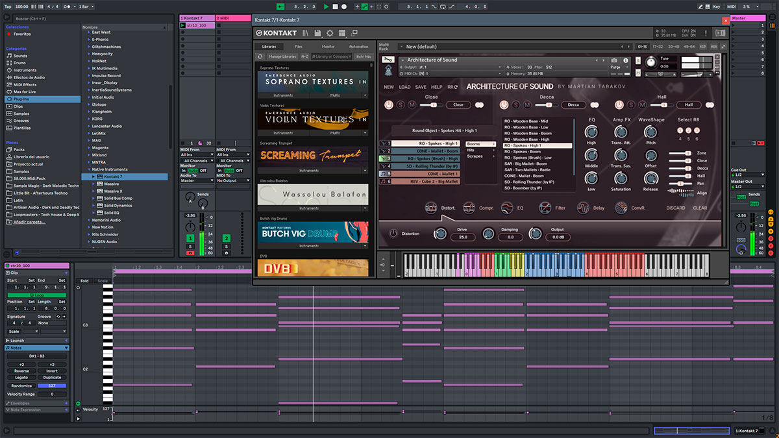Launch the str10_100 clip

coord(183,25)
